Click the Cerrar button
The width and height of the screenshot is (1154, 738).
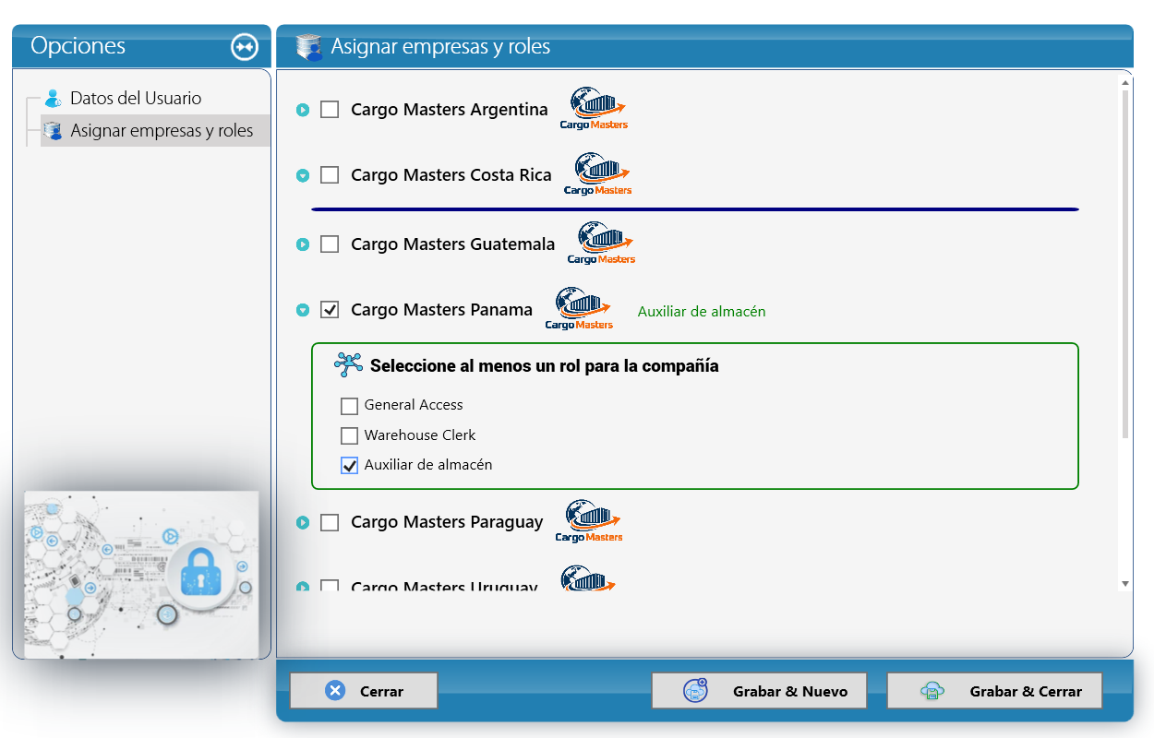(x=364, y=691)
